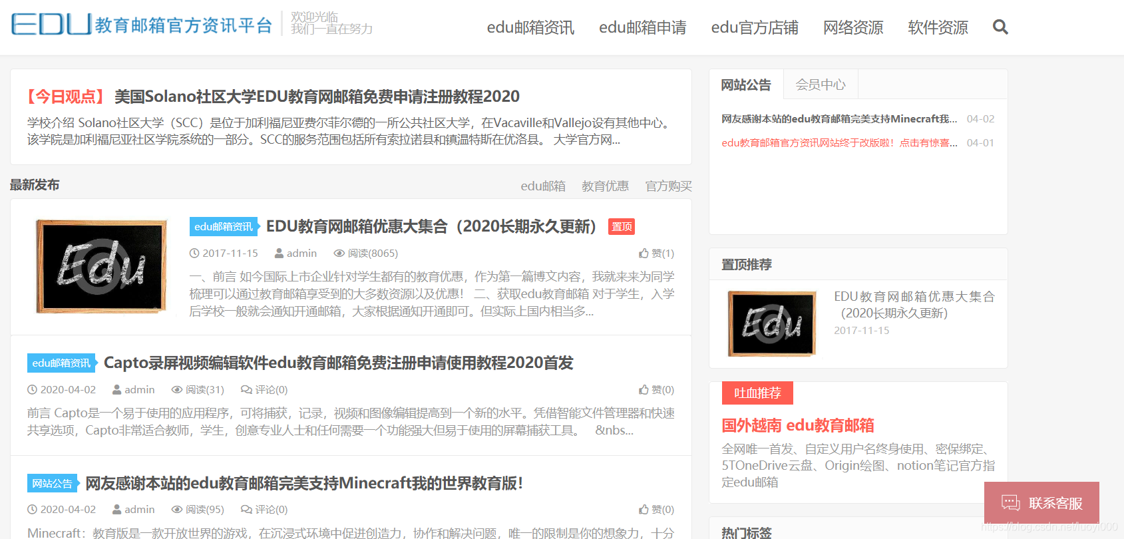Image resolution: width=1124 pixels, height=539 pixels.
Task: Click 2020-04-02 date on Minecraft post
Action: pyautogui.click(x=61, y=510)
